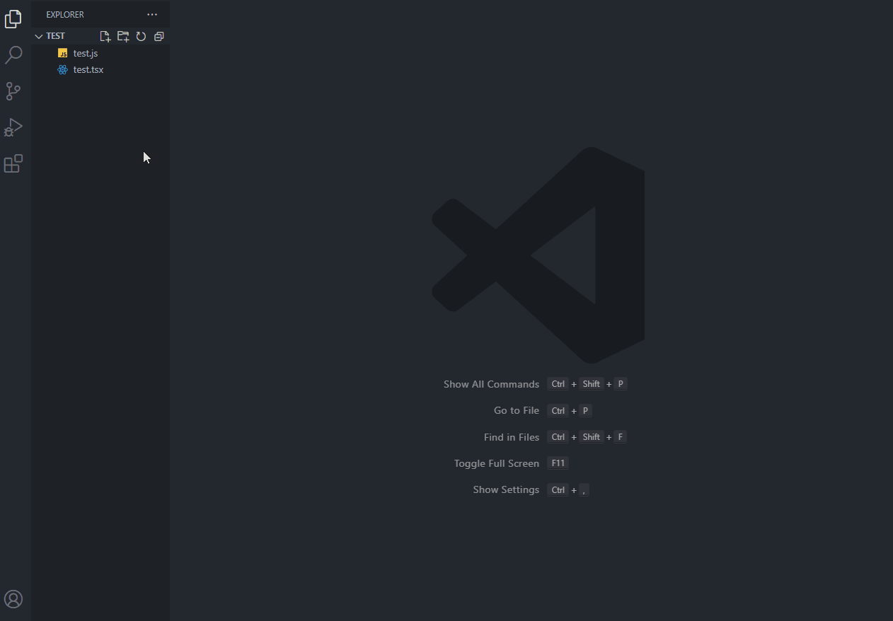This screenshot has height=621, width=893.
Task: Open Explorer's more actions ellipsis menu
Action: (x=152, y=15)
